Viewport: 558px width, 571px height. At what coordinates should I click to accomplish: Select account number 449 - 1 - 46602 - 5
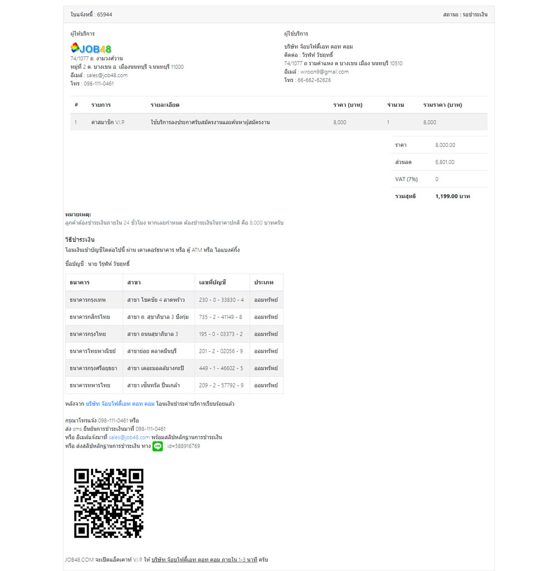click(221, 368)
